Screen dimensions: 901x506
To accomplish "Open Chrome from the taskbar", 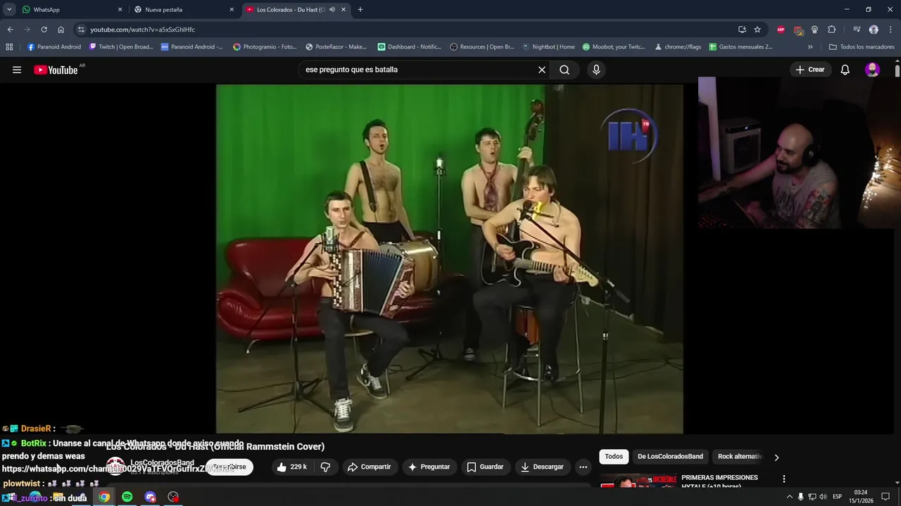I will pos(104,497).
